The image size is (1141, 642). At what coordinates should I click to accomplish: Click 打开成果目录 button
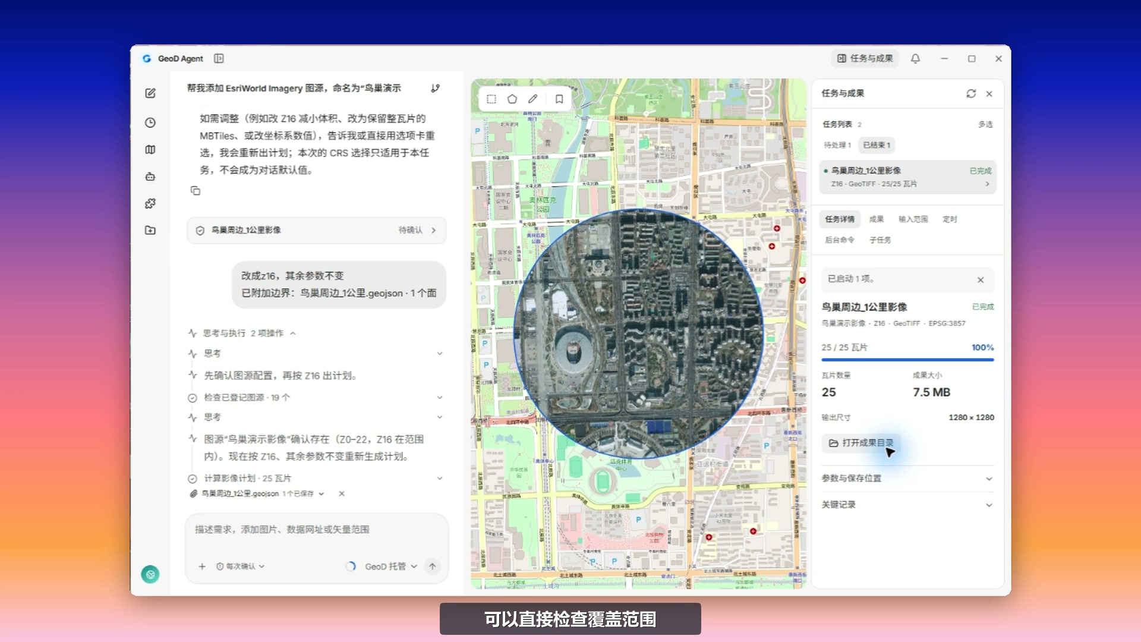click(x=861, y=443)
